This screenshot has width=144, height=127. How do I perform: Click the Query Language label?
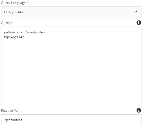pos(13,3)
